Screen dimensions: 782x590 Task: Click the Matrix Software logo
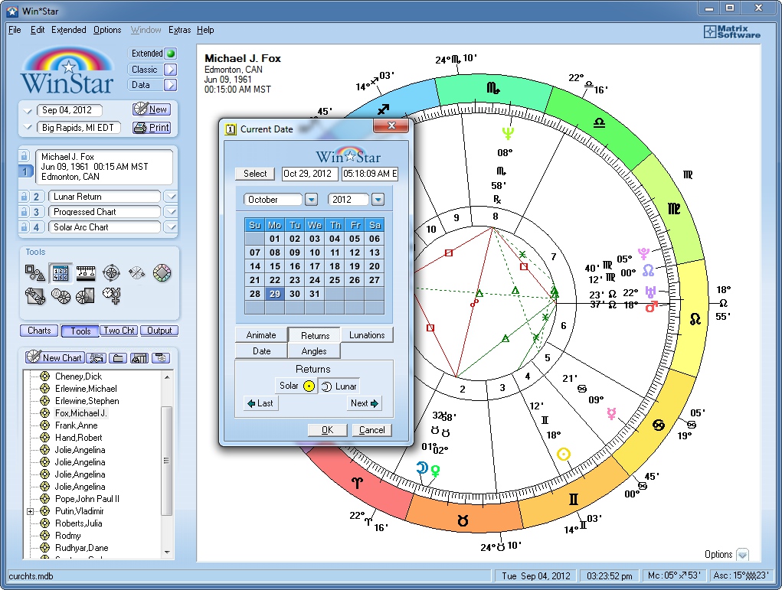[732, 32]
